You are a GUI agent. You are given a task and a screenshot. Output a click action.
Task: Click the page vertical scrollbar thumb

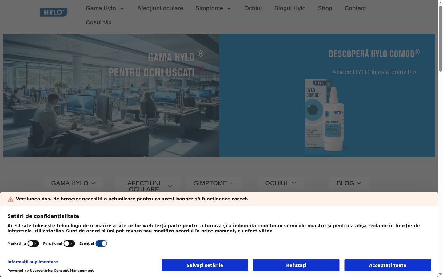point(441,38)
